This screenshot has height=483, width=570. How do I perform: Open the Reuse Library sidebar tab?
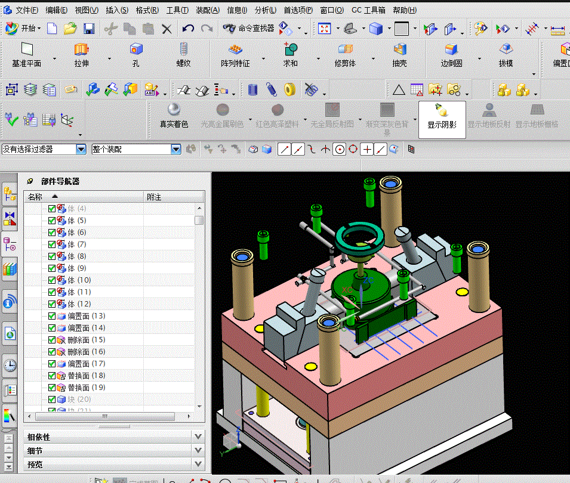pos(10,269)
